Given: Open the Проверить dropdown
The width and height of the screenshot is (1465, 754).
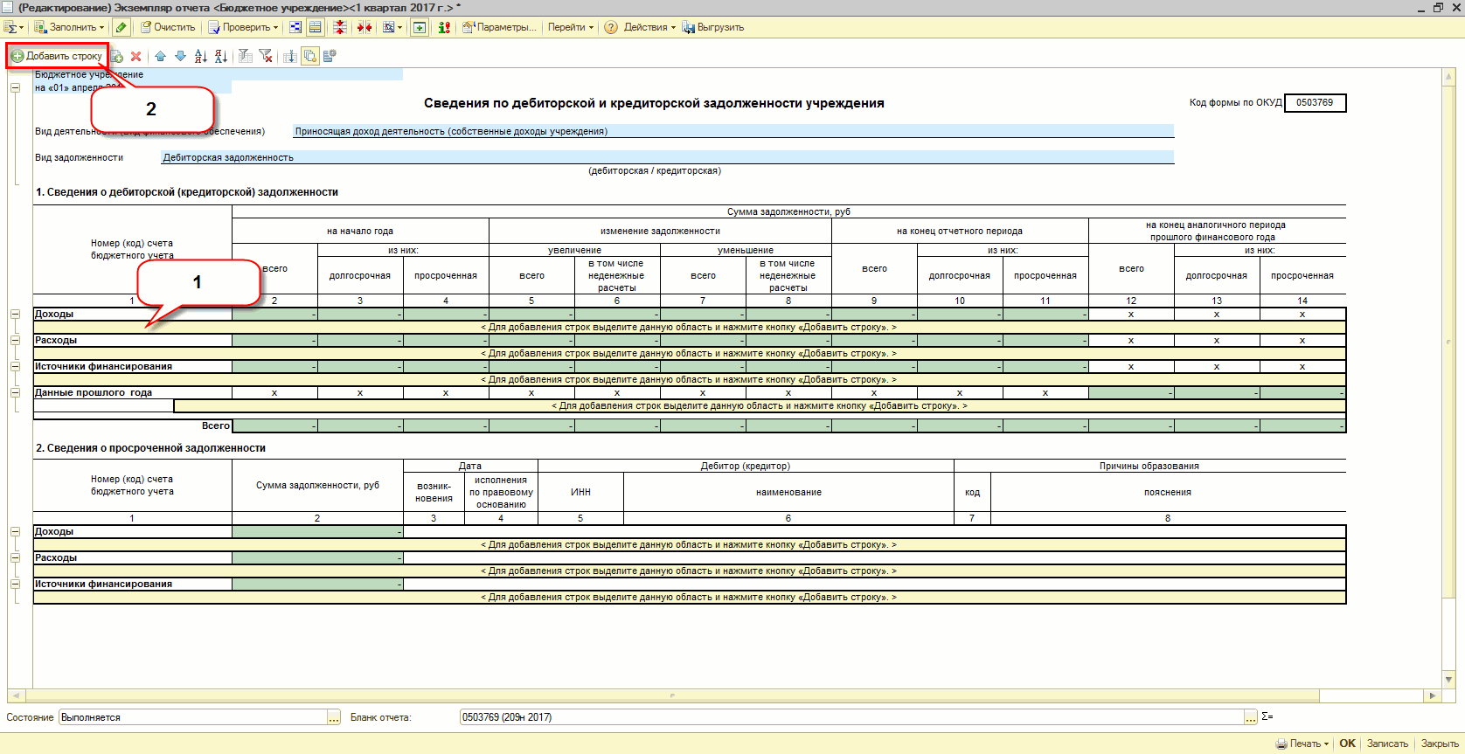Looking at the screenshot, I should click(x=243, y=27).
